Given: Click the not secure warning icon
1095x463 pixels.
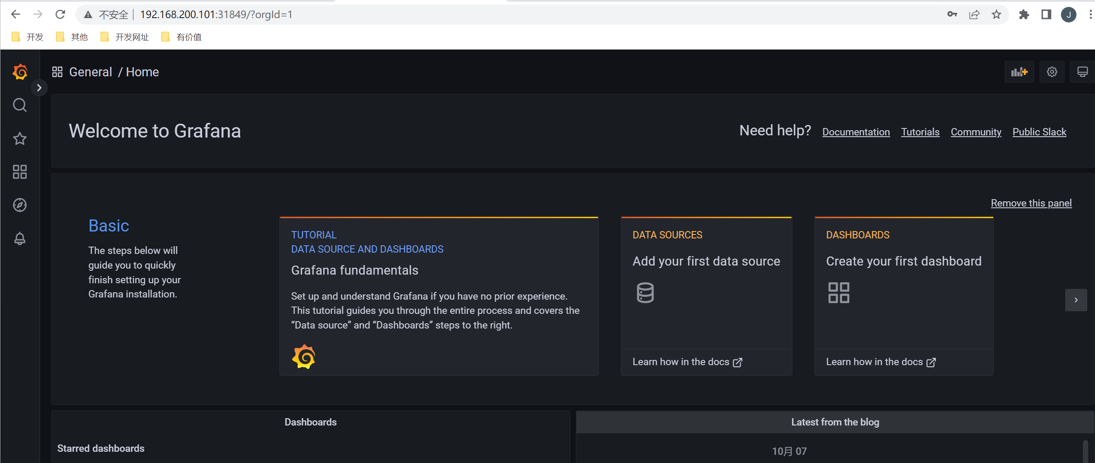Looking at the screenshot, I should coord(88,15).
